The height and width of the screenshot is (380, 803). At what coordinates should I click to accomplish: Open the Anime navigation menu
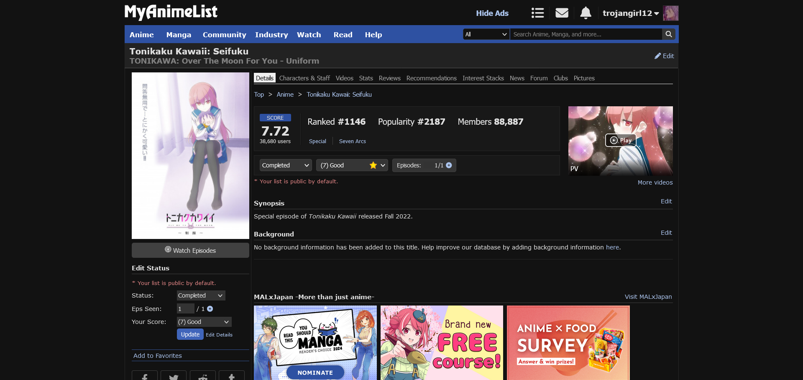tap(141, 35)
